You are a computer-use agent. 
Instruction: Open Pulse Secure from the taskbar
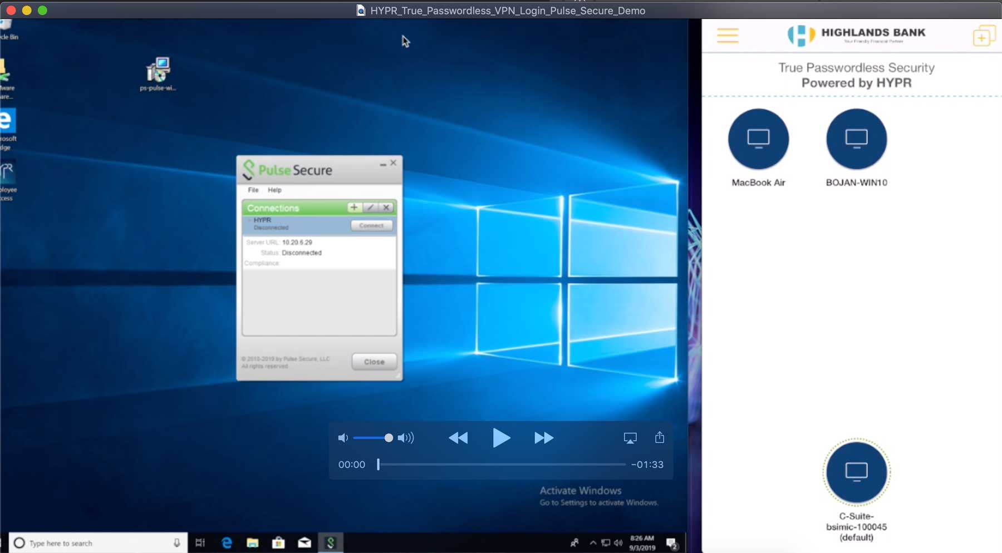coord(331,542)
